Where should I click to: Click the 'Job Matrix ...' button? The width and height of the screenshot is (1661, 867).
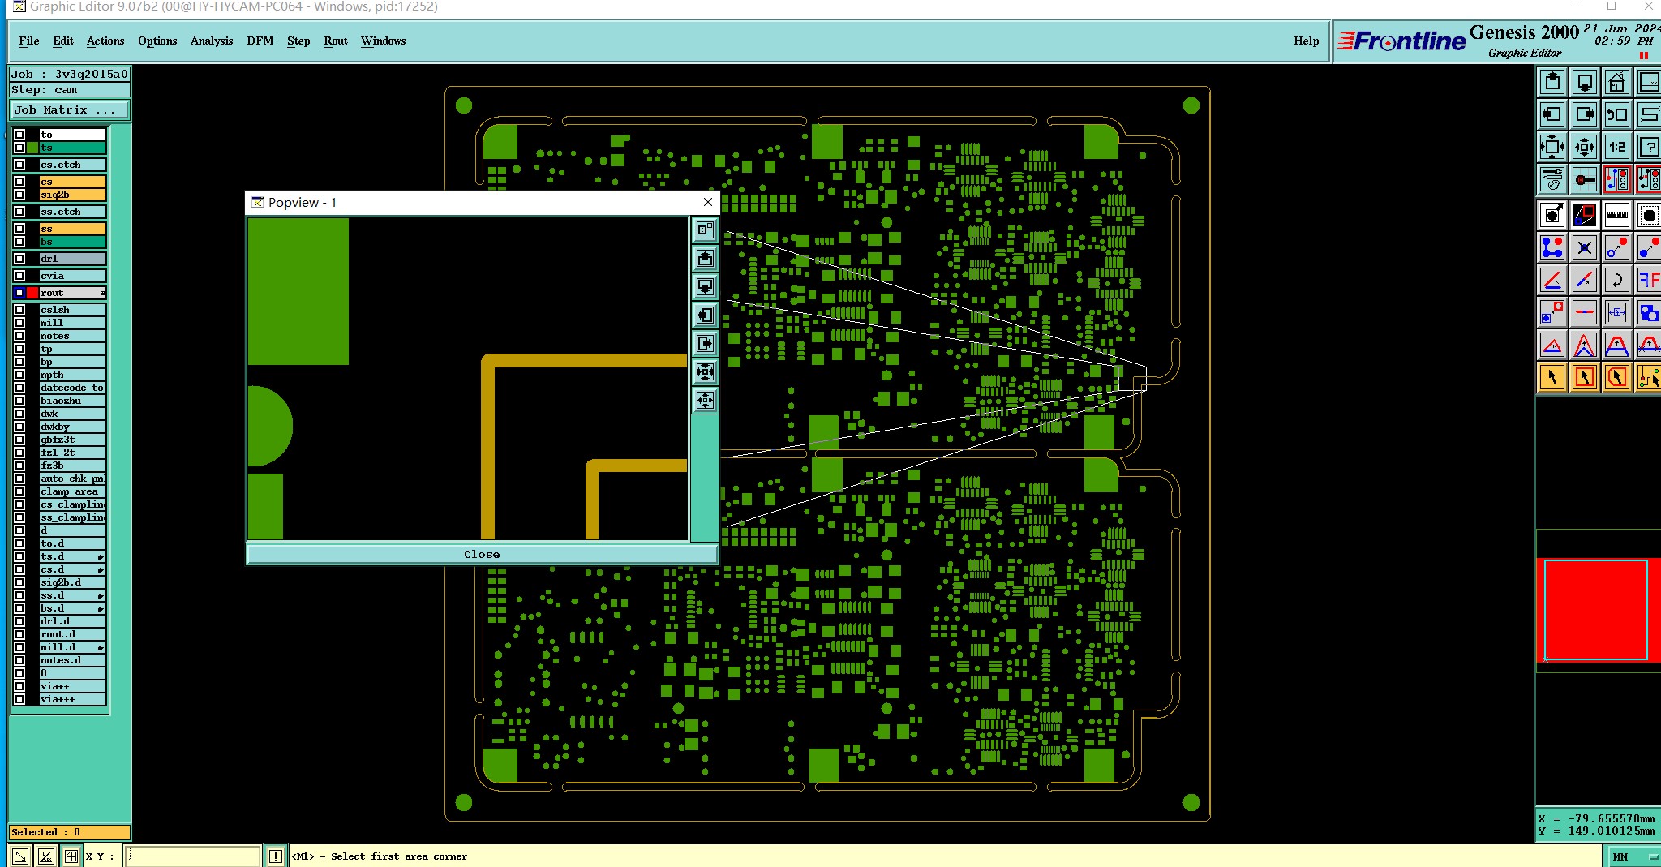(x=69, y=109)
